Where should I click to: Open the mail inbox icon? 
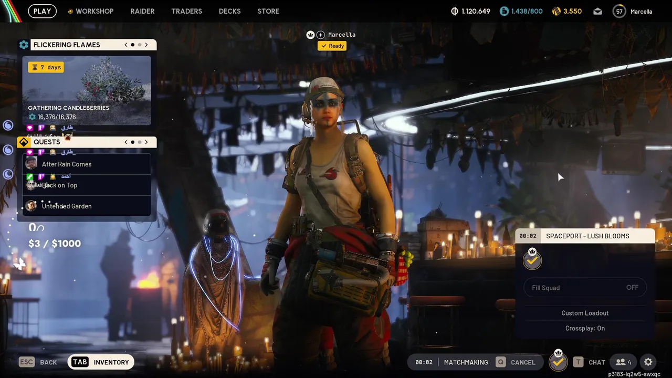(598, 11)
